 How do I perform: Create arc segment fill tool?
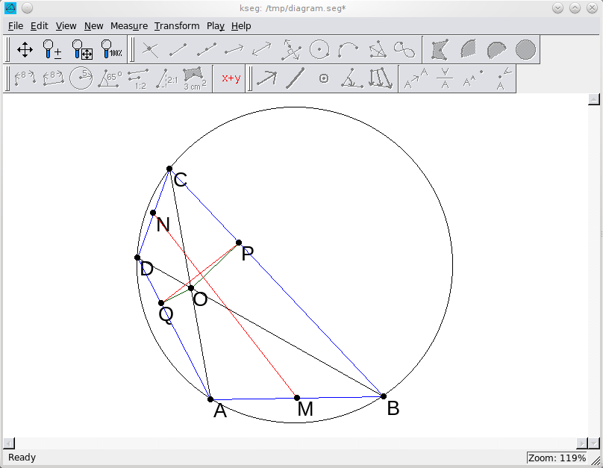tap(497, 50)
